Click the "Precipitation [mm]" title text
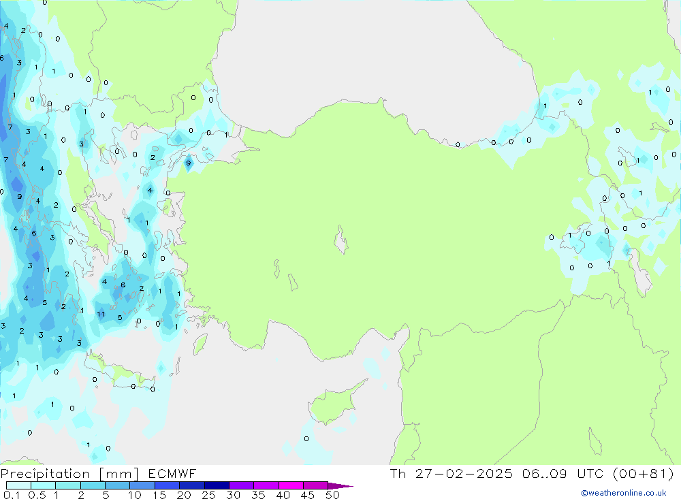The height and width of the screenshot is (499, 681). tap(69, 474)
